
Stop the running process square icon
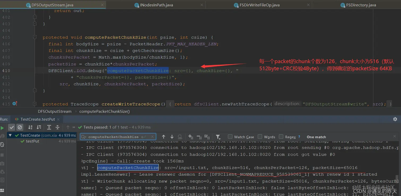click(x=2, y=155)
